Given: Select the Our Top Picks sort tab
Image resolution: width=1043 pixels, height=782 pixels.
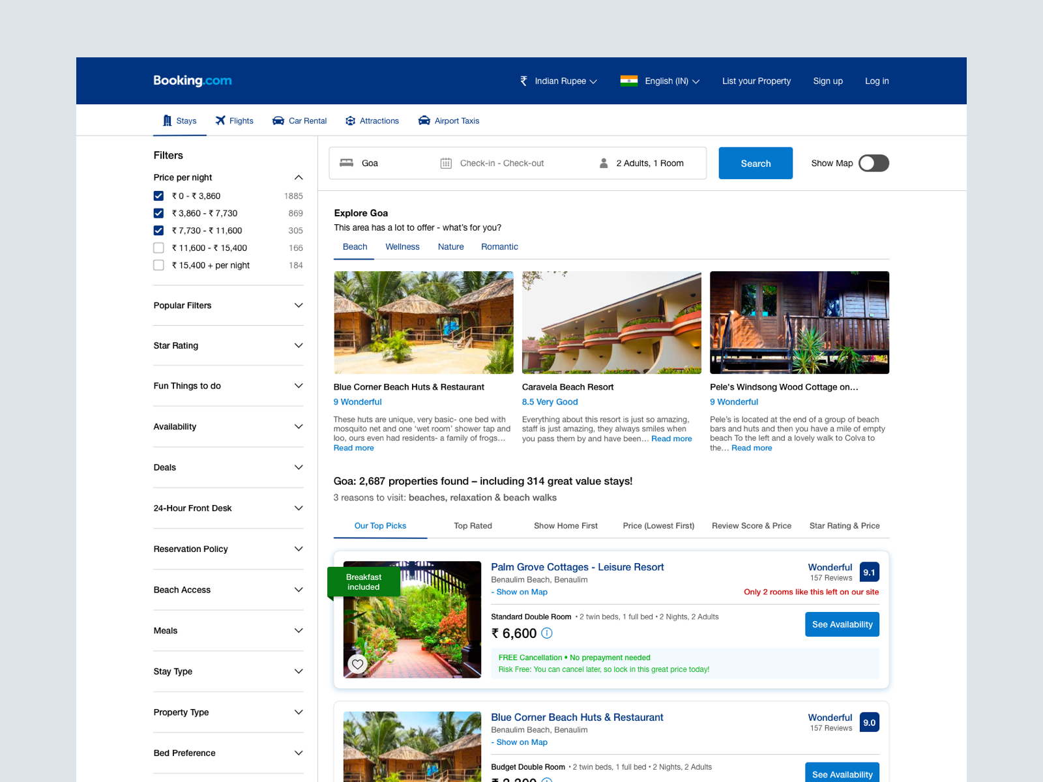Looking at the screenshot, I should (380, 526).
